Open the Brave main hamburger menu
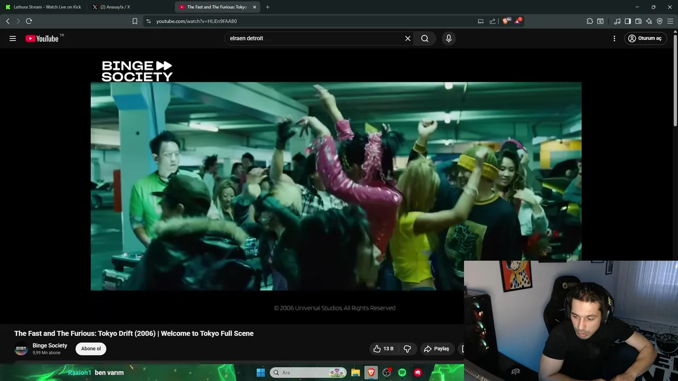The width and height of the screenshot is (678, 381). 670,21
